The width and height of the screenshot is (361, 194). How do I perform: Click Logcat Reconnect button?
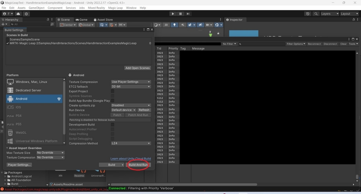tap(314, 44)
